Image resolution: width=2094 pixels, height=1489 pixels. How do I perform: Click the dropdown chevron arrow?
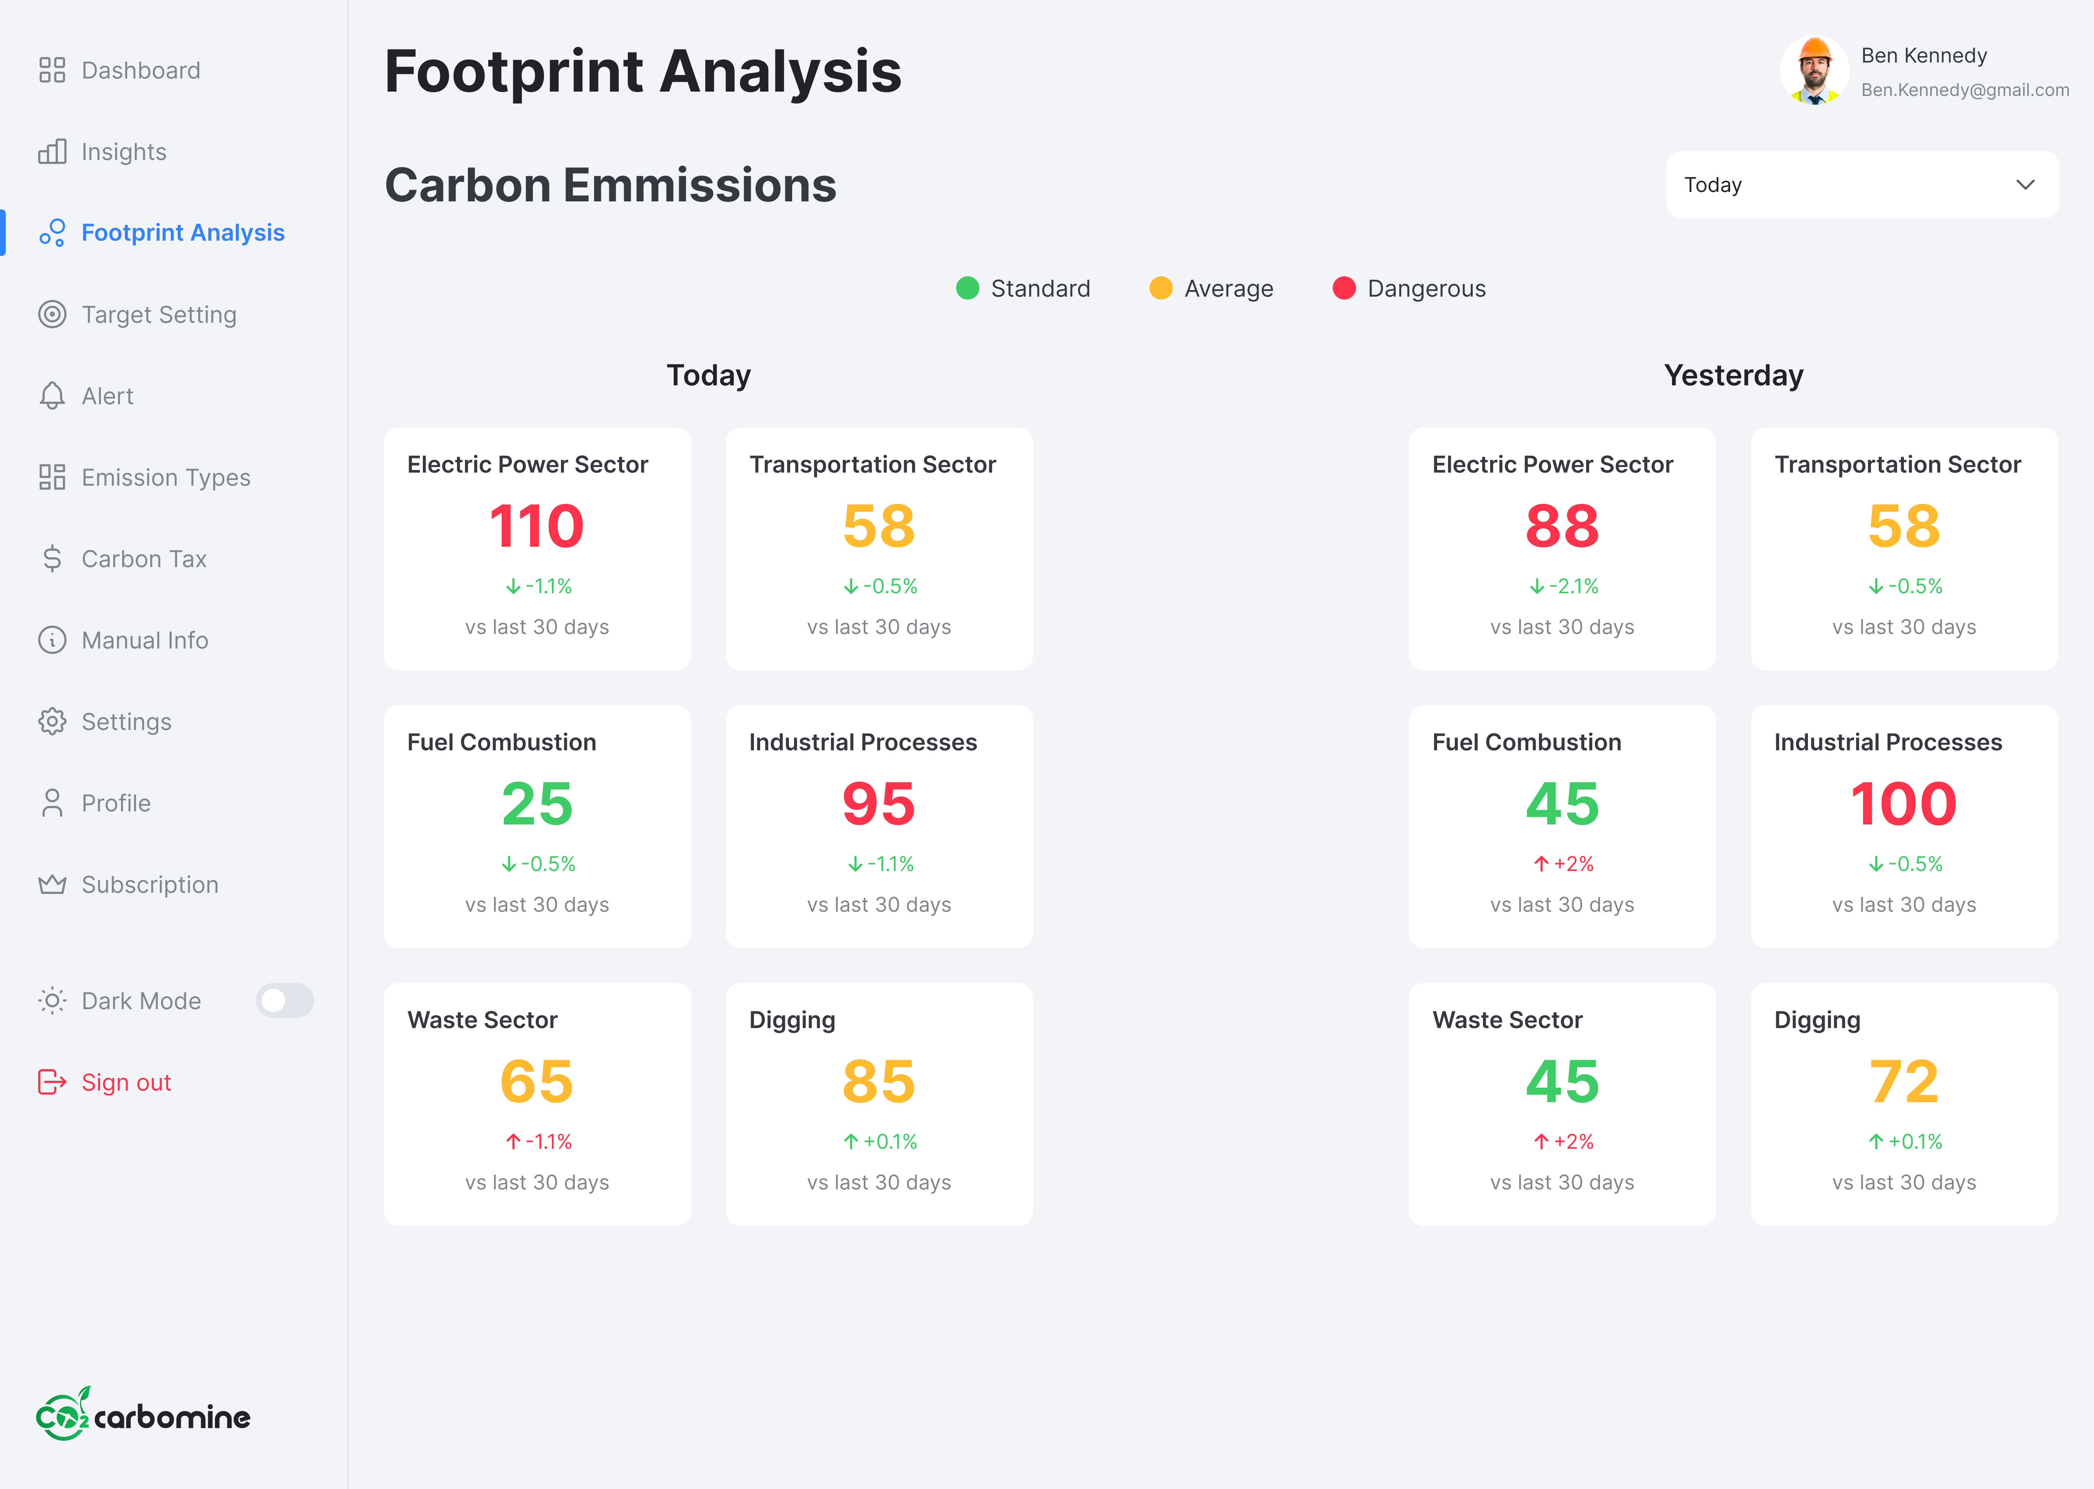(2025, 184)
